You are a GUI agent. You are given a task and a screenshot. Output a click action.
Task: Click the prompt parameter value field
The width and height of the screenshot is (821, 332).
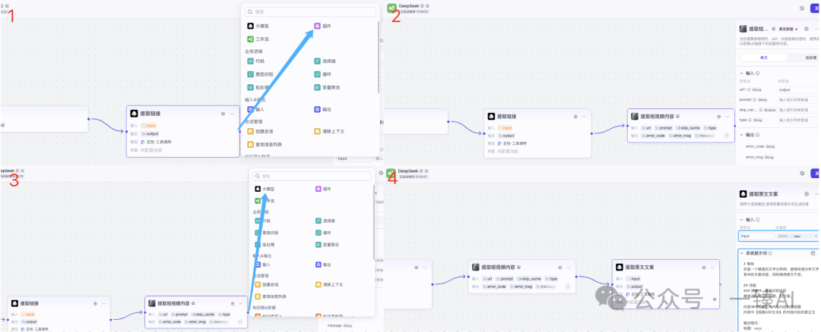(x=799, y=100)
